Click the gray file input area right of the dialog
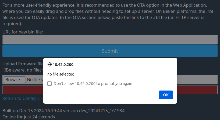Image resolution: width=220 pixels, height=120 pixels. (x=197, y=80)
